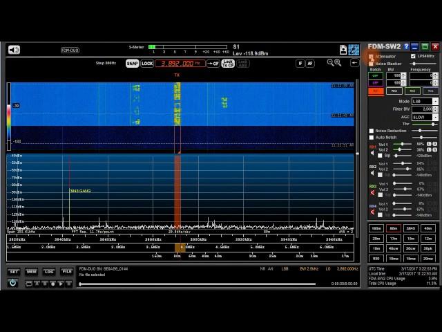Open the help question mark icon
This screenshot has width=442, height=332.
(406, 46)
